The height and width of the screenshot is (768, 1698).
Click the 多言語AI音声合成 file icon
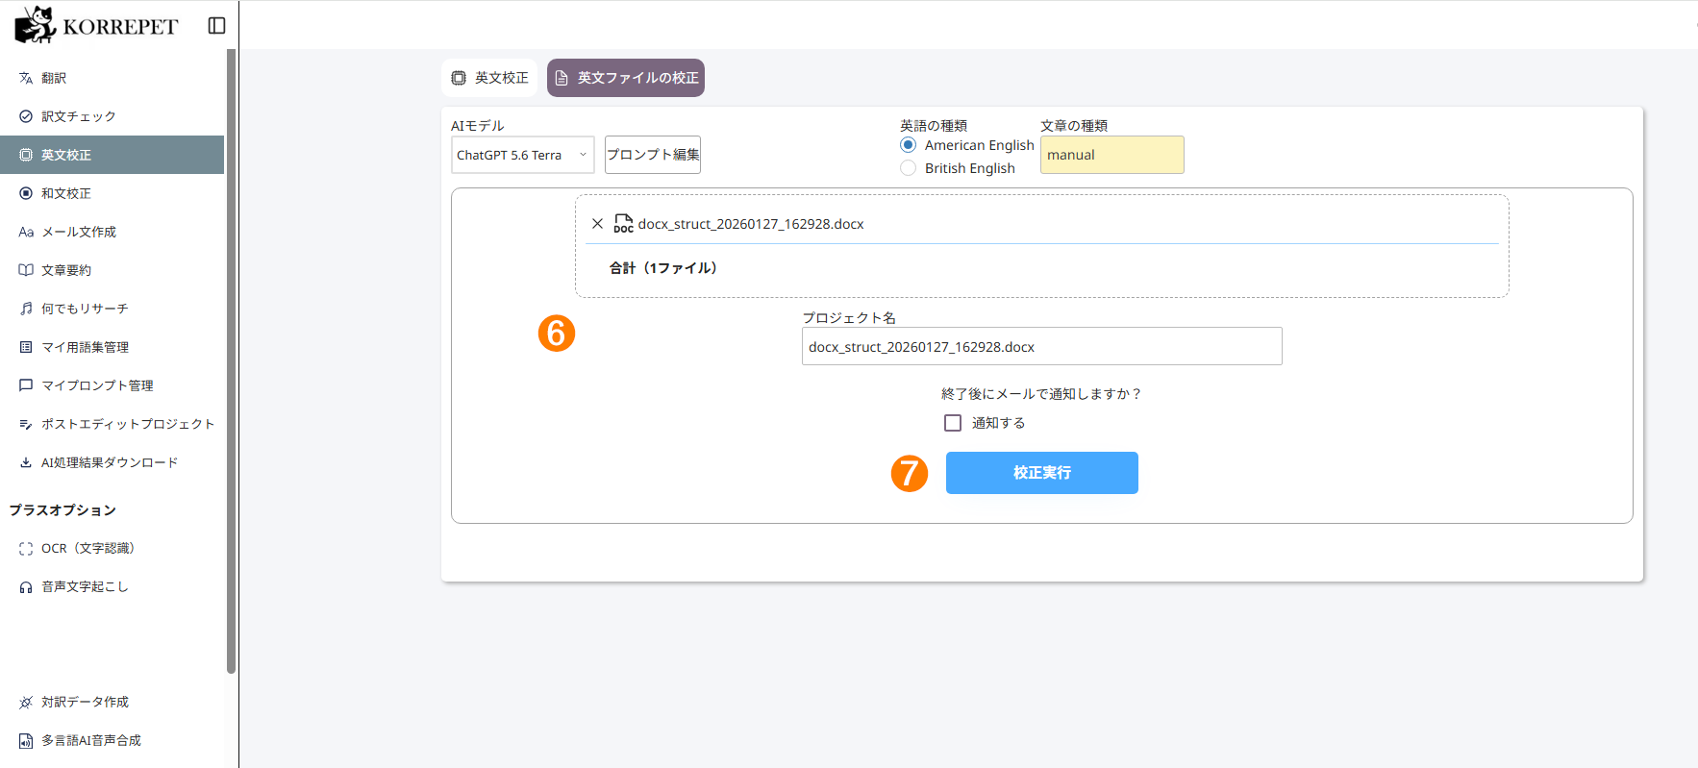click(x=26, y=741)
